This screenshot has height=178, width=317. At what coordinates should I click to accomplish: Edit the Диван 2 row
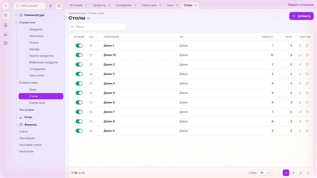300,65
